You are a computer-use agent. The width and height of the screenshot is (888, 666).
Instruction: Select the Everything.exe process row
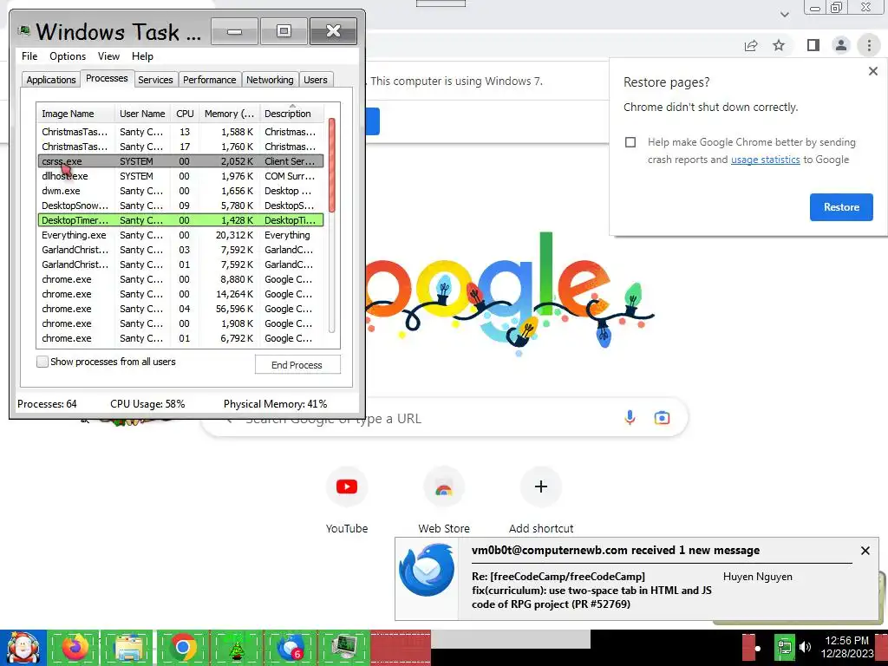point(180,235)
